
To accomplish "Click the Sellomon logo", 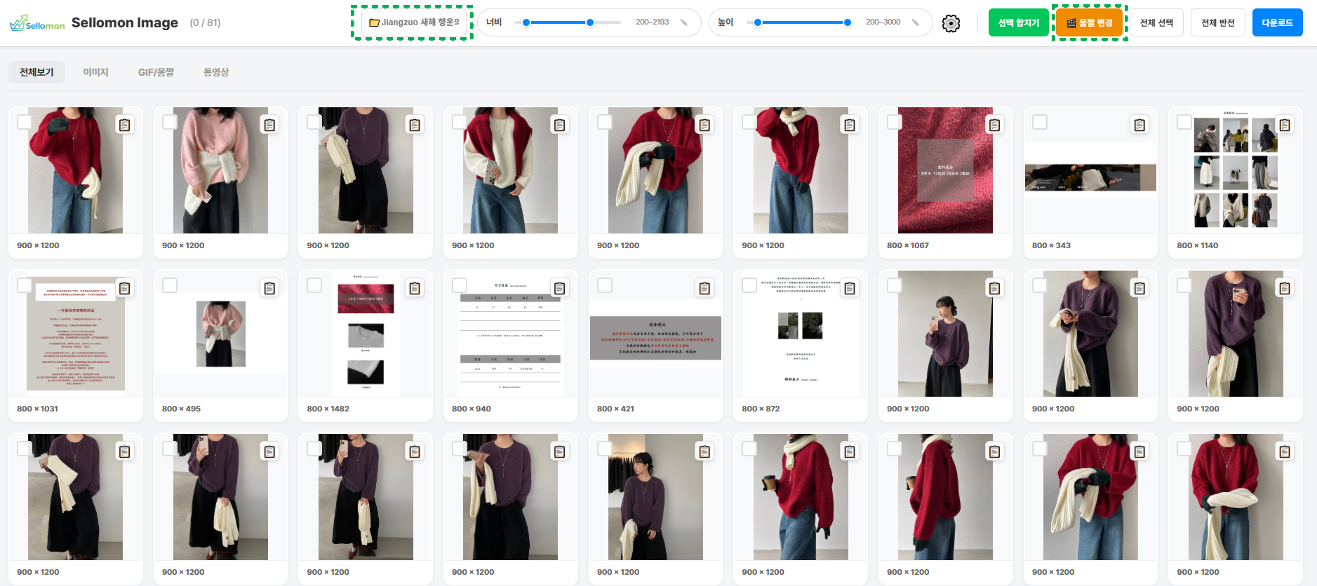I will [37, 23].
